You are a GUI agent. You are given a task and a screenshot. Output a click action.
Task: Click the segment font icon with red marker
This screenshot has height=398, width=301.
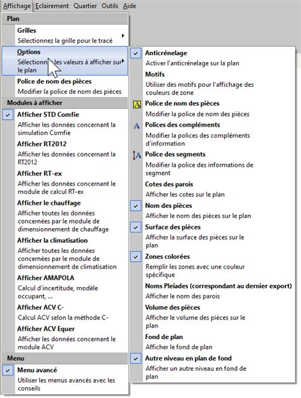coord(137,155)
